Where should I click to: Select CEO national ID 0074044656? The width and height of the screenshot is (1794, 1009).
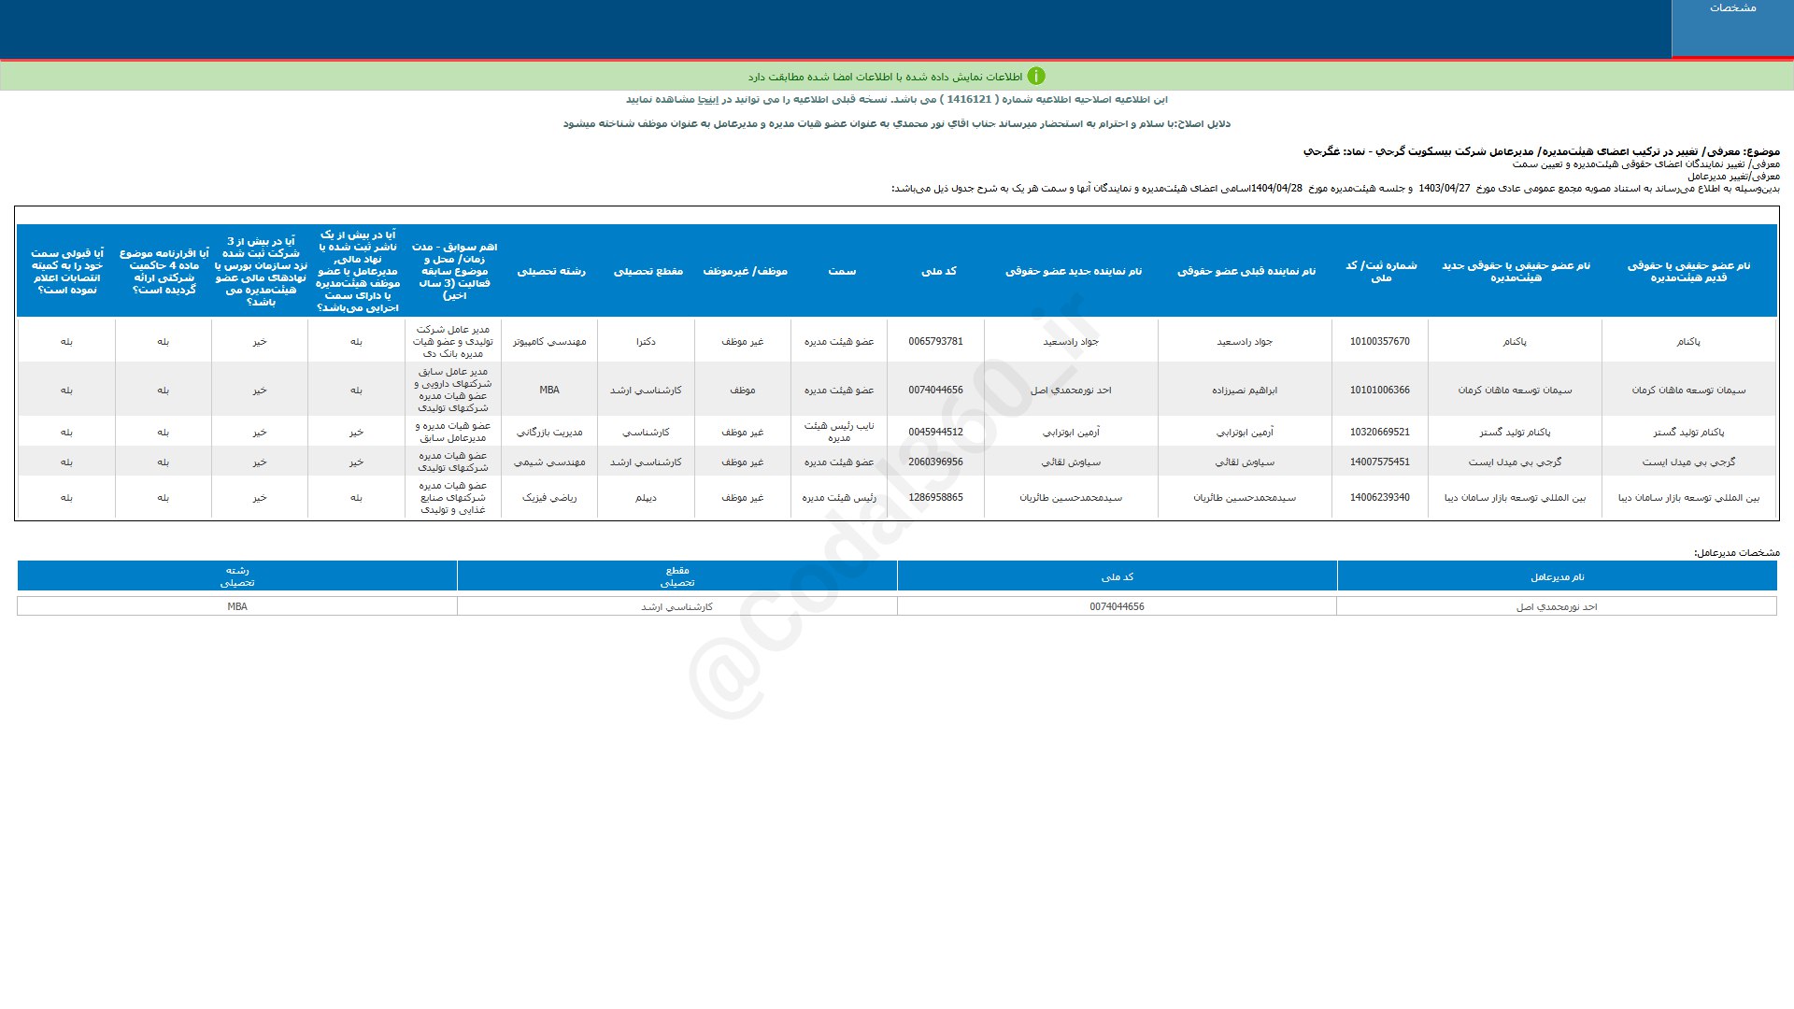[1117, 607]
